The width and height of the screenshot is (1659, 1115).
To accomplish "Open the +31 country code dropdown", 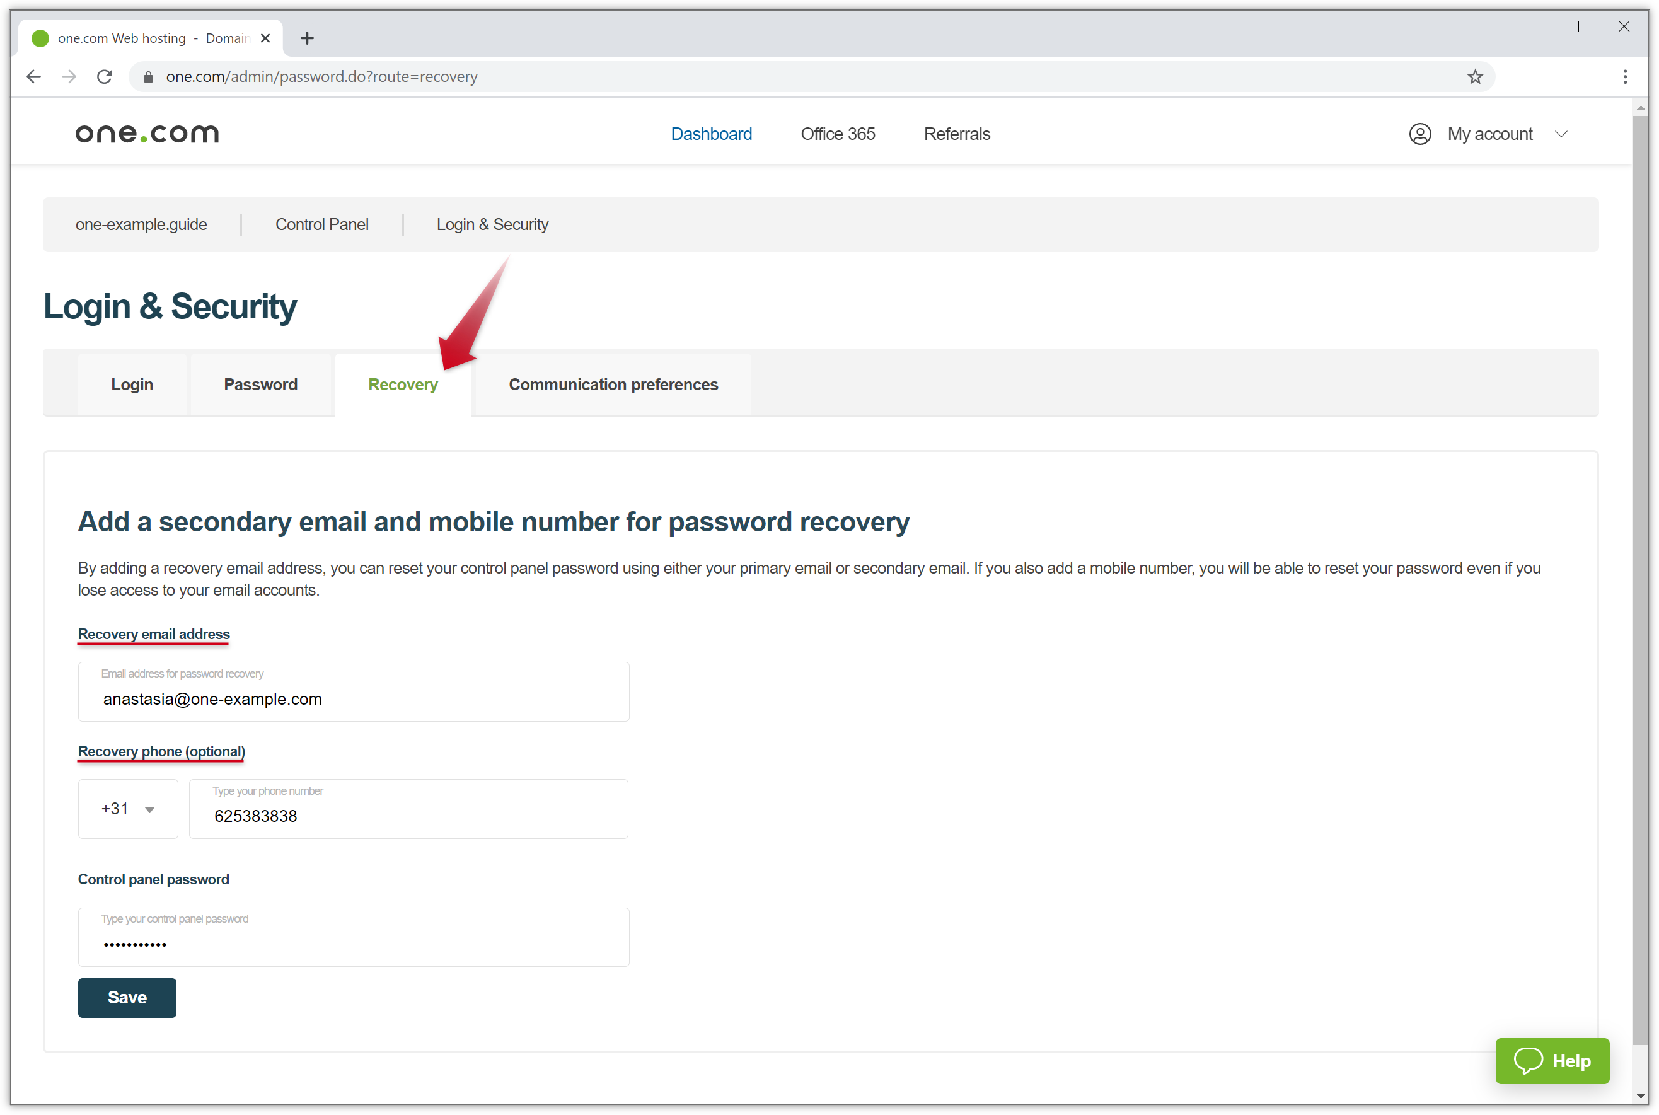I will pyautogui.click(x=128, y=809).
